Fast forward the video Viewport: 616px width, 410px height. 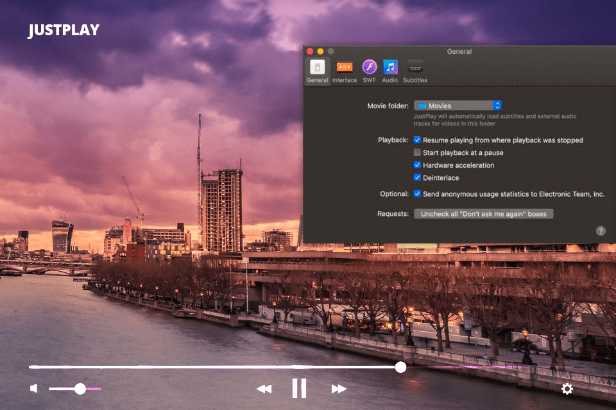[339, 389]
